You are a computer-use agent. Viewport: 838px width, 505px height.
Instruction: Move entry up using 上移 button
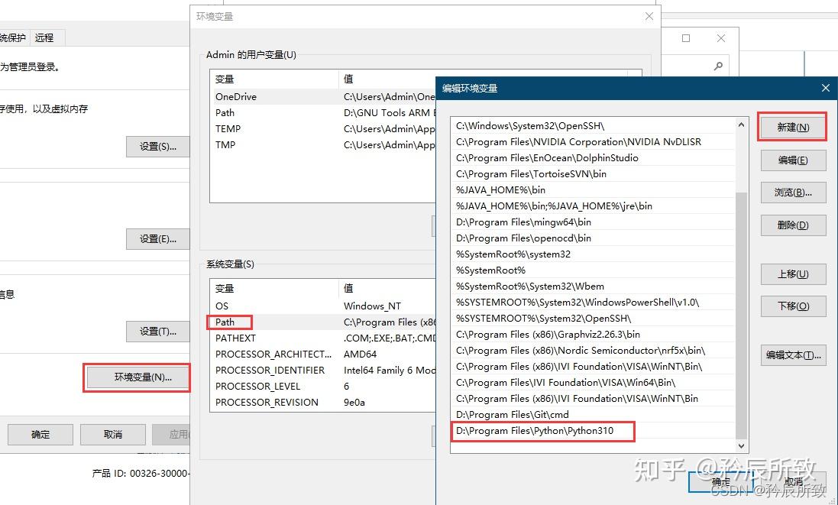(791, 274)
